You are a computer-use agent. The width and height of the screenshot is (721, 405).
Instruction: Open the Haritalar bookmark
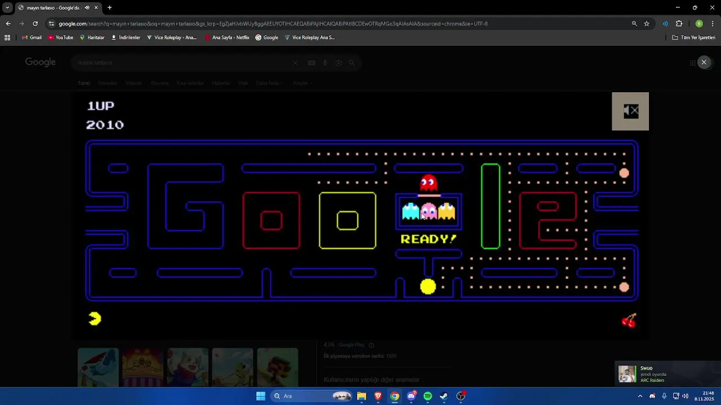coord(92,38)
